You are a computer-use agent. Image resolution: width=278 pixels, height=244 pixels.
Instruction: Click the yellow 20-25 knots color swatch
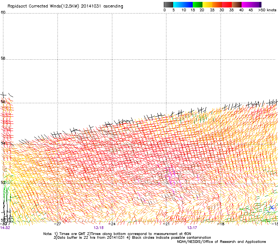click(207, 5)
